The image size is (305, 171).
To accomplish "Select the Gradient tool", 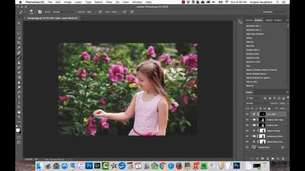I will coord(19,77).
